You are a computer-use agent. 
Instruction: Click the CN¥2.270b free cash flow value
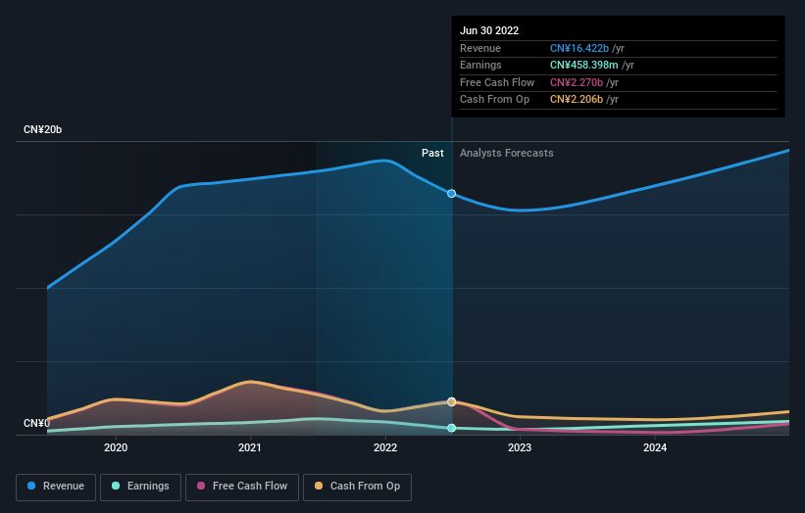(576, 82)
